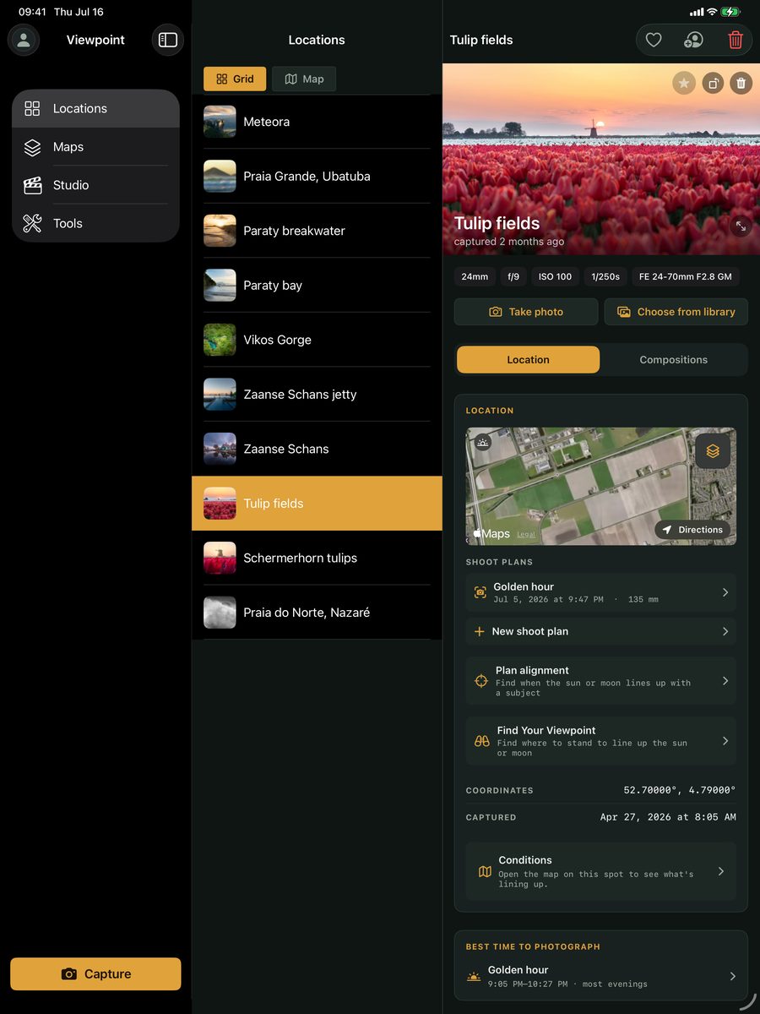Viewport: 760px width, 1014px height.
Task: Click the coordinates 52.70000°, 4.79000°
Action: pos(680,790)
